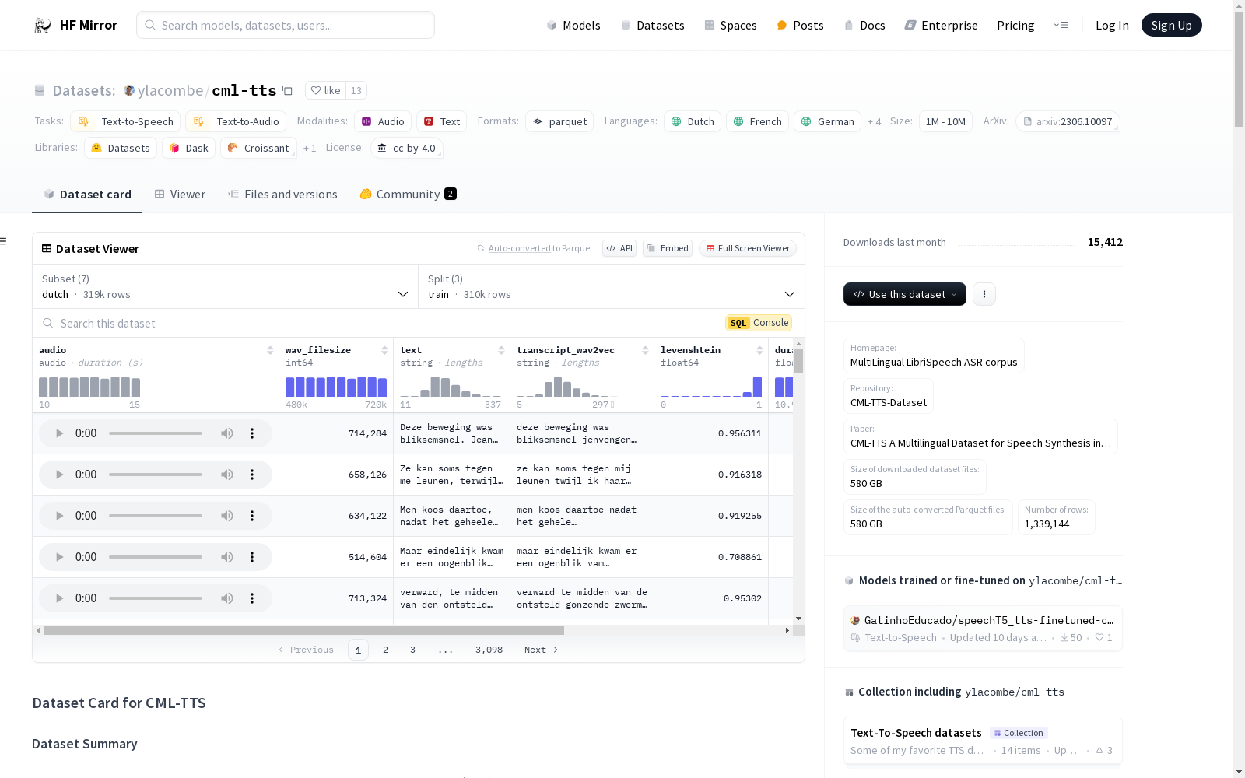Play audio in the 713,324 filesize row
The image size is (1245, 778).
click(x=59, y=598)
